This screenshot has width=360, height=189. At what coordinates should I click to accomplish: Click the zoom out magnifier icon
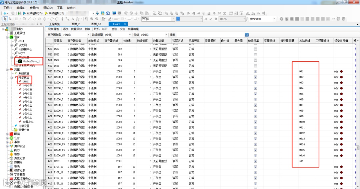(x=97, y=19)
